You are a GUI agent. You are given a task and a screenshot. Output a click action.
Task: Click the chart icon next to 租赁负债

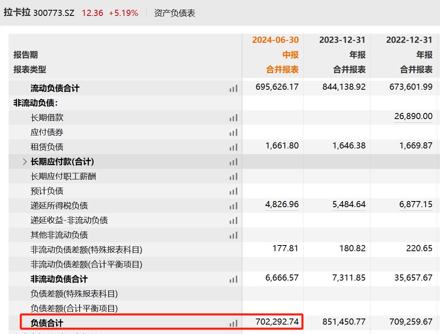pos(233,146)
